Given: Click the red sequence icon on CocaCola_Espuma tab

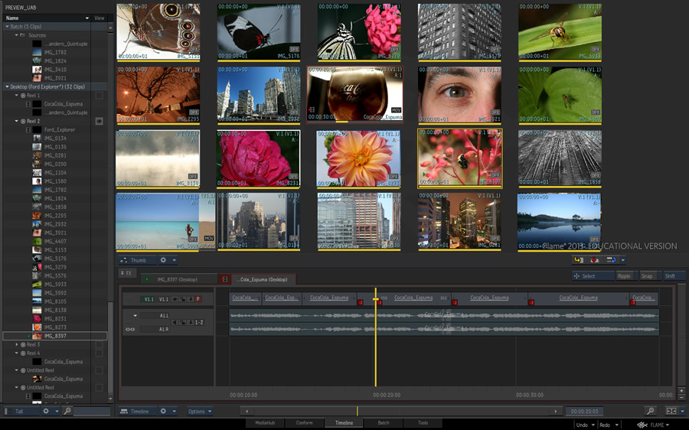Looking at the screenshot, I should click(x=224, y=279).
